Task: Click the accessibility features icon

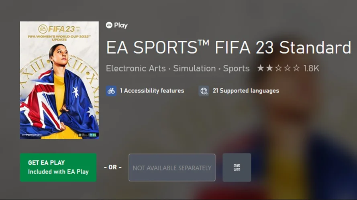Action: click(111, 91)
